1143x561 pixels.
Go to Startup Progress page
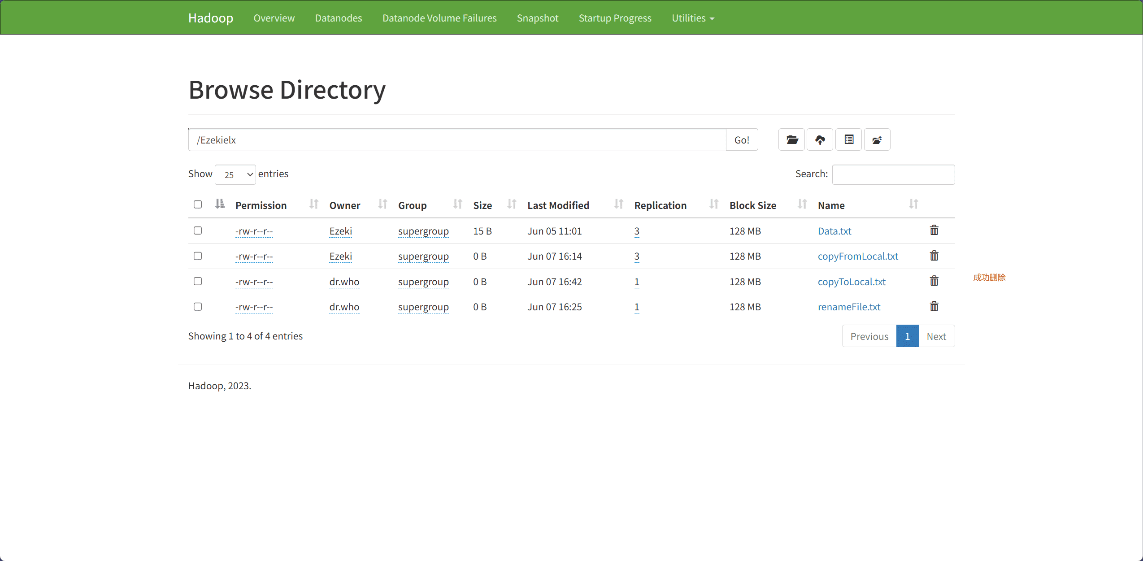coord(615,18)
